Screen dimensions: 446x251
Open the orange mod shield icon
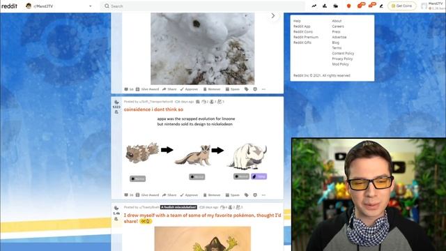click(348, 6)
